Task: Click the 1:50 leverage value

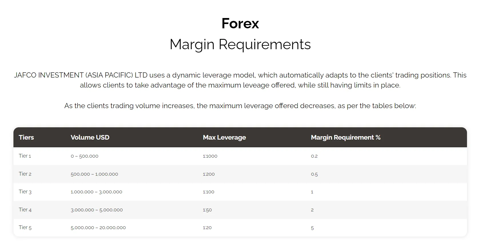Action: pos(207,210)
